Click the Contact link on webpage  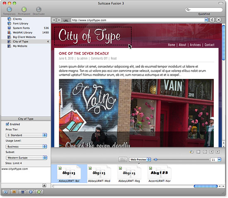(209, 45)
